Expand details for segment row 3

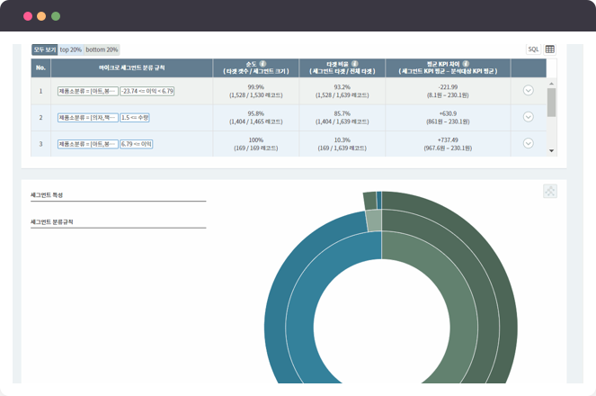(528, 143)
